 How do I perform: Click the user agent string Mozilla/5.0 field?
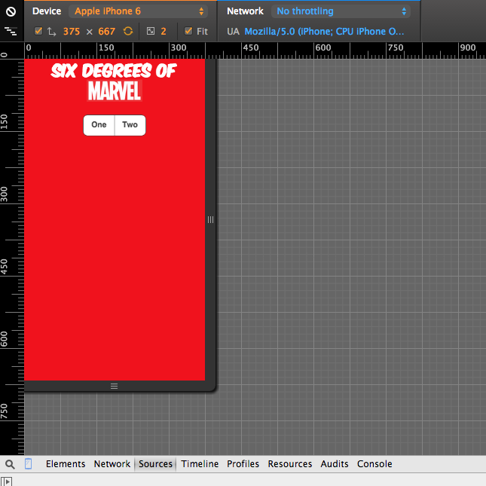(x=324, y=32)
